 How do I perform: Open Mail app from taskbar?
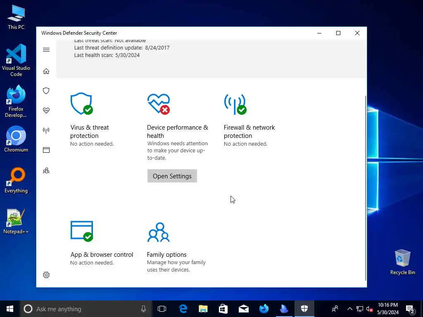click(243, 309)
